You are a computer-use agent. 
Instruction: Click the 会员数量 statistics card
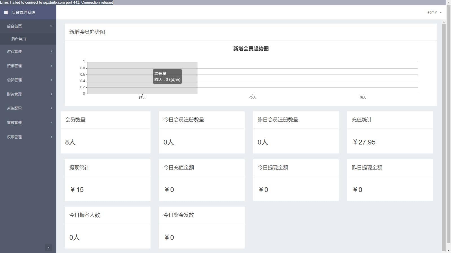click(x=105, y=132)
